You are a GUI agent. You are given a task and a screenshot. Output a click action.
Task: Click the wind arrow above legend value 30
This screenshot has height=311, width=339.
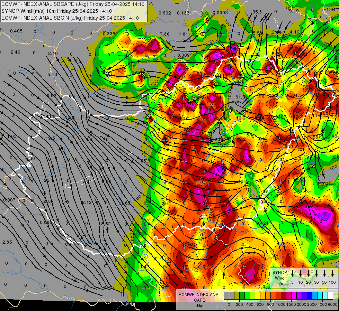316,274
